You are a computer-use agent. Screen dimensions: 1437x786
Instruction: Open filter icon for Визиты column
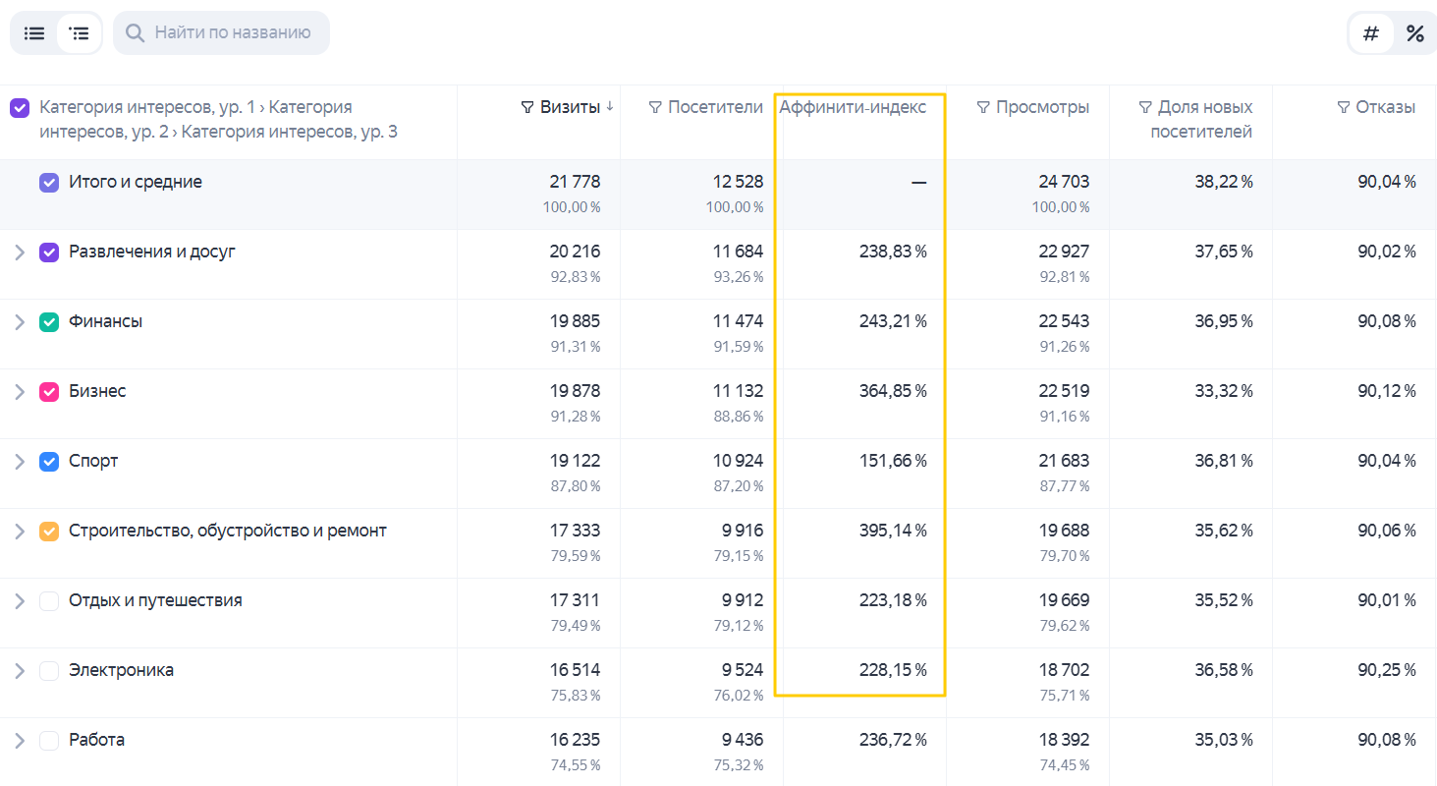[527, 107]
